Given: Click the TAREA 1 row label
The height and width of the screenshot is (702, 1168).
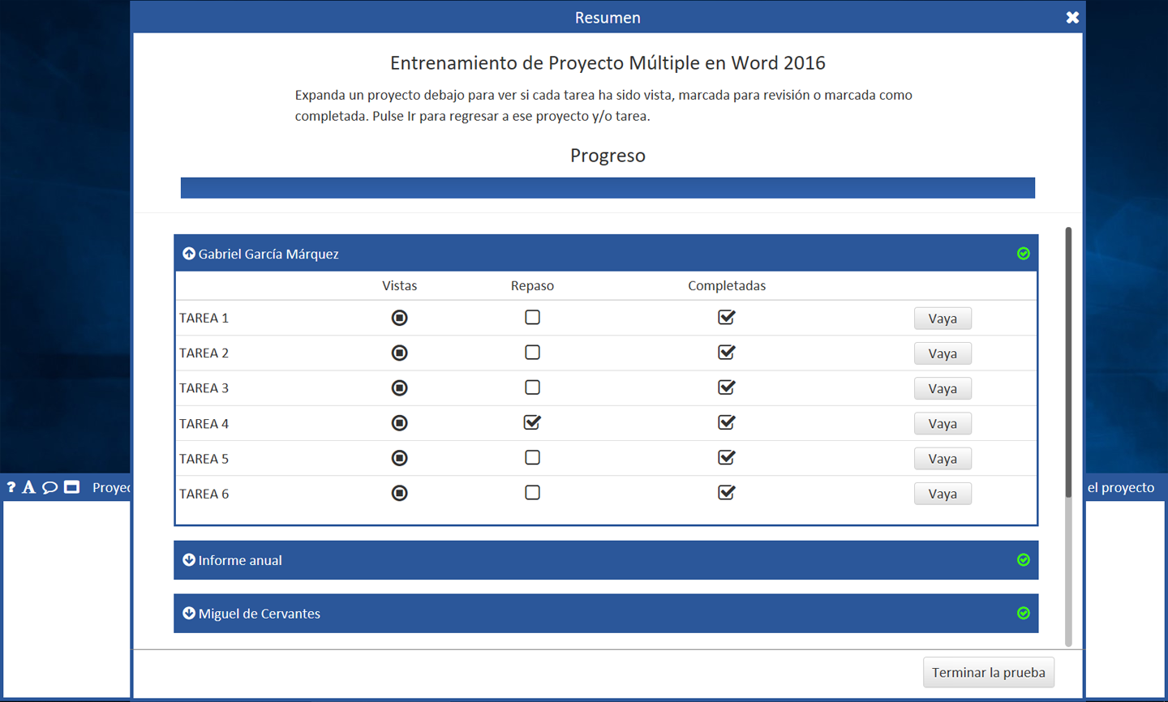Looking at the screenshot, I should [204, 318].
